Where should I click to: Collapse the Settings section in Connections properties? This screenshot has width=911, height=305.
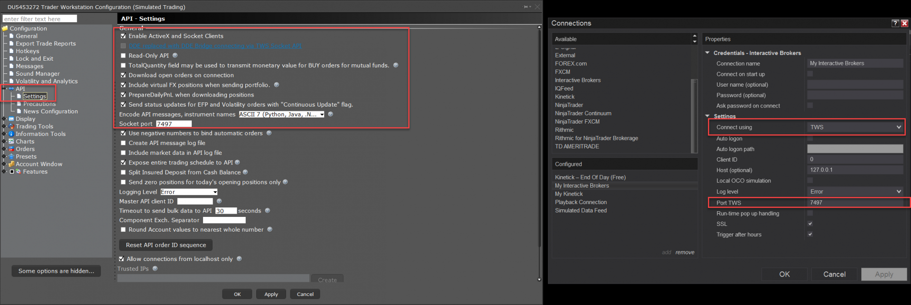click(x=707, y=116)
